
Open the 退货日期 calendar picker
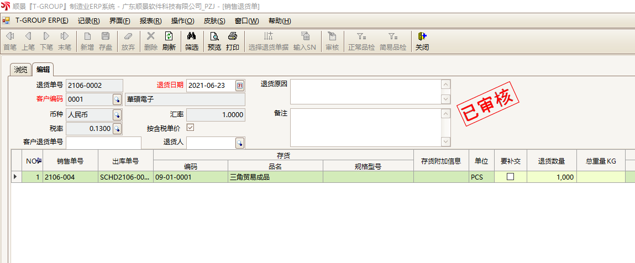click(x=239, y=85)
